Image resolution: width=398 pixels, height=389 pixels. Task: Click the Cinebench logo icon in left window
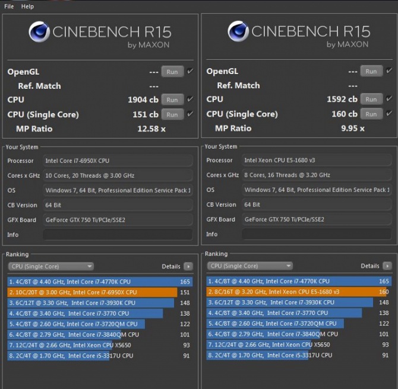click(x=39, y=31)
